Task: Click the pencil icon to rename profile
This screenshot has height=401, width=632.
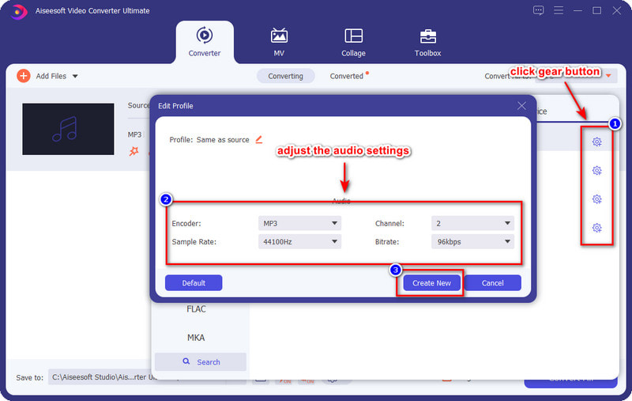Action: tap(258, 139)
